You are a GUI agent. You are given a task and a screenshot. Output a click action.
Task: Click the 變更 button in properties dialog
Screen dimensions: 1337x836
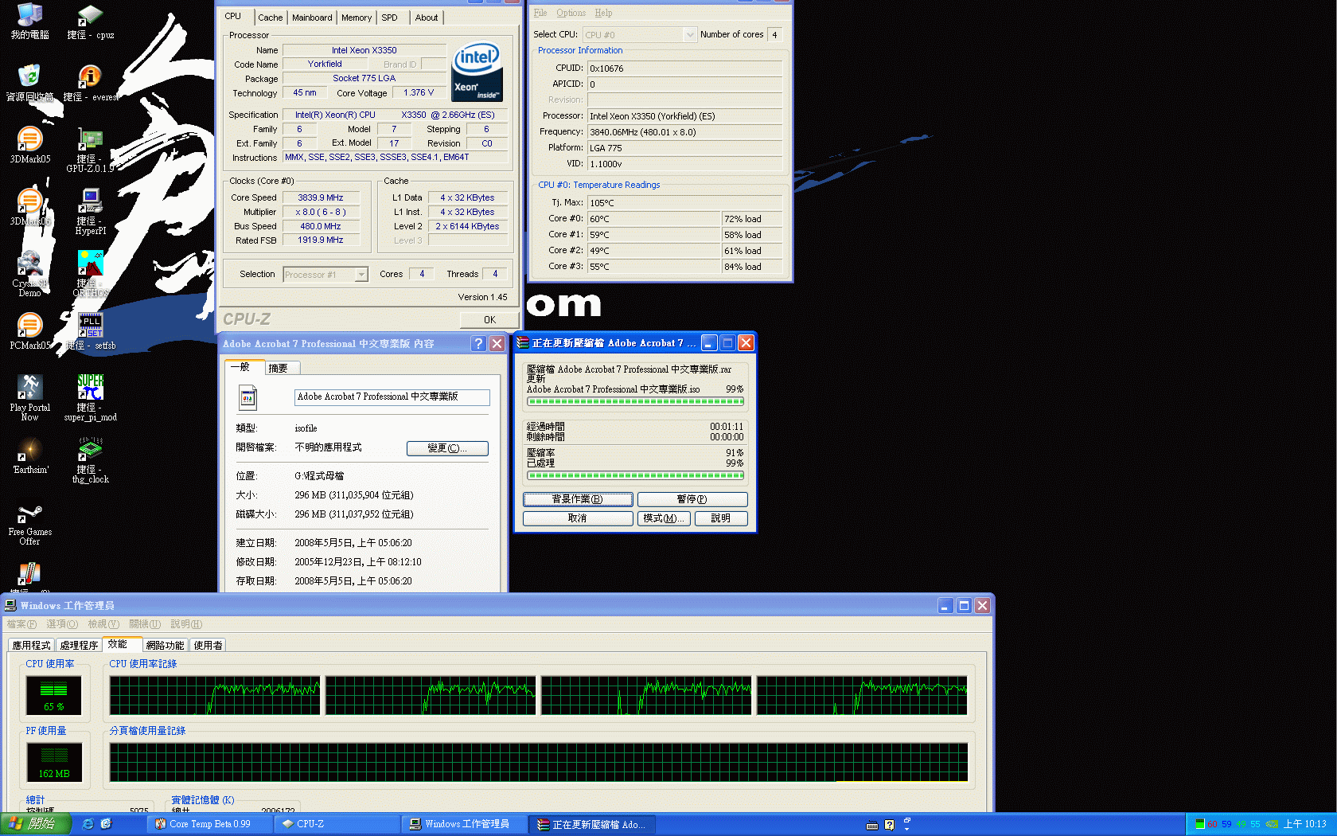point(447,448)
